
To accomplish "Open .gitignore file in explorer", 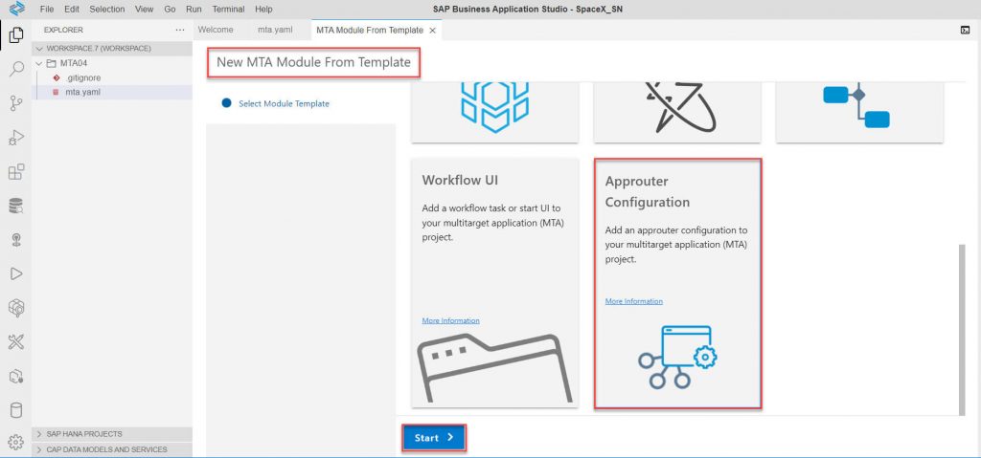I will (x=112, y=77).
